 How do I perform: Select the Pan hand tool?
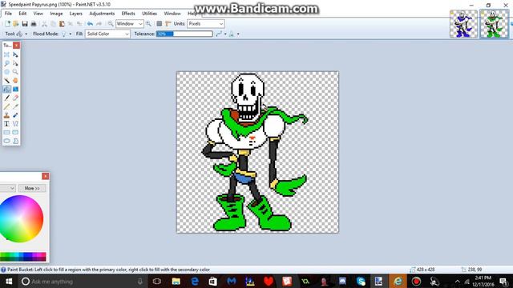[x=15, y=80]
